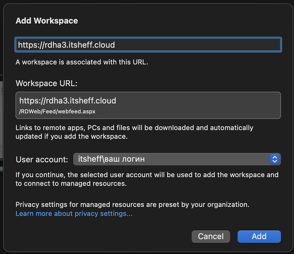Click the 'Privacy settings for managed resources' text
The height and width of the screenshot is (254, 294).
point(132,204)
